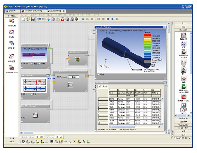Click Display button in StrainLife Analysis glyph
The height and width of the screenshot is (153, 197).
74,77
